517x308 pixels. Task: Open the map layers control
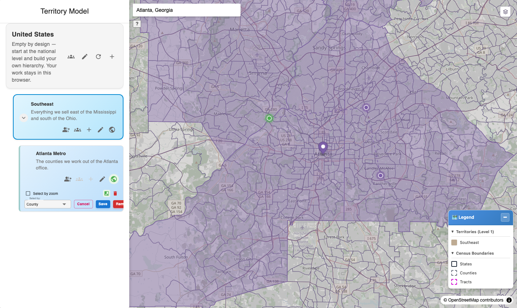(x=506, y=11)
